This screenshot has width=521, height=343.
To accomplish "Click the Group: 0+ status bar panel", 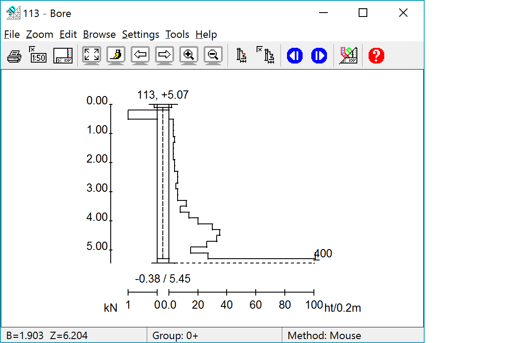I will [x=175, y=336].
